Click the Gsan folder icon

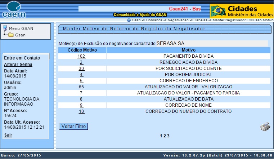pyautogui.click(x=11, y=35)
